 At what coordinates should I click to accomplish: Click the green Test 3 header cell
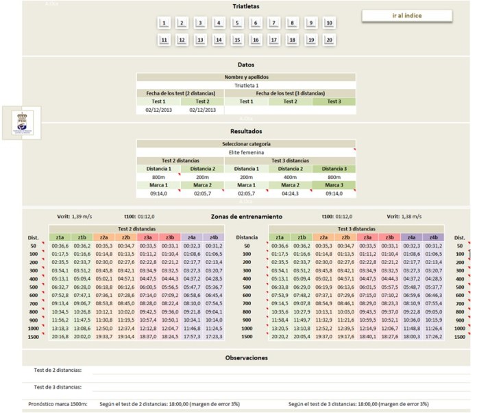point(334,102)
